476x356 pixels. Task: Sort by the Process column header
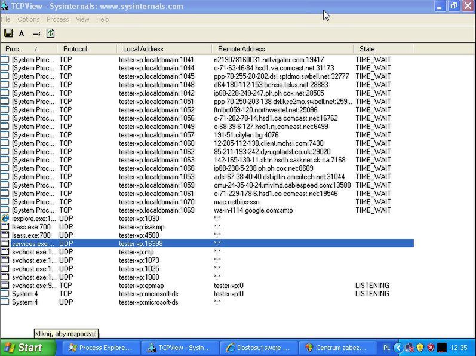point(29,49)
